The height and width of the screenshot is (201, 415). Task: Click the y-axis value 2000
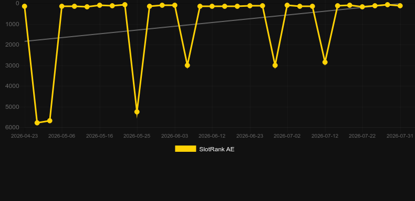(x=12, y=44)
